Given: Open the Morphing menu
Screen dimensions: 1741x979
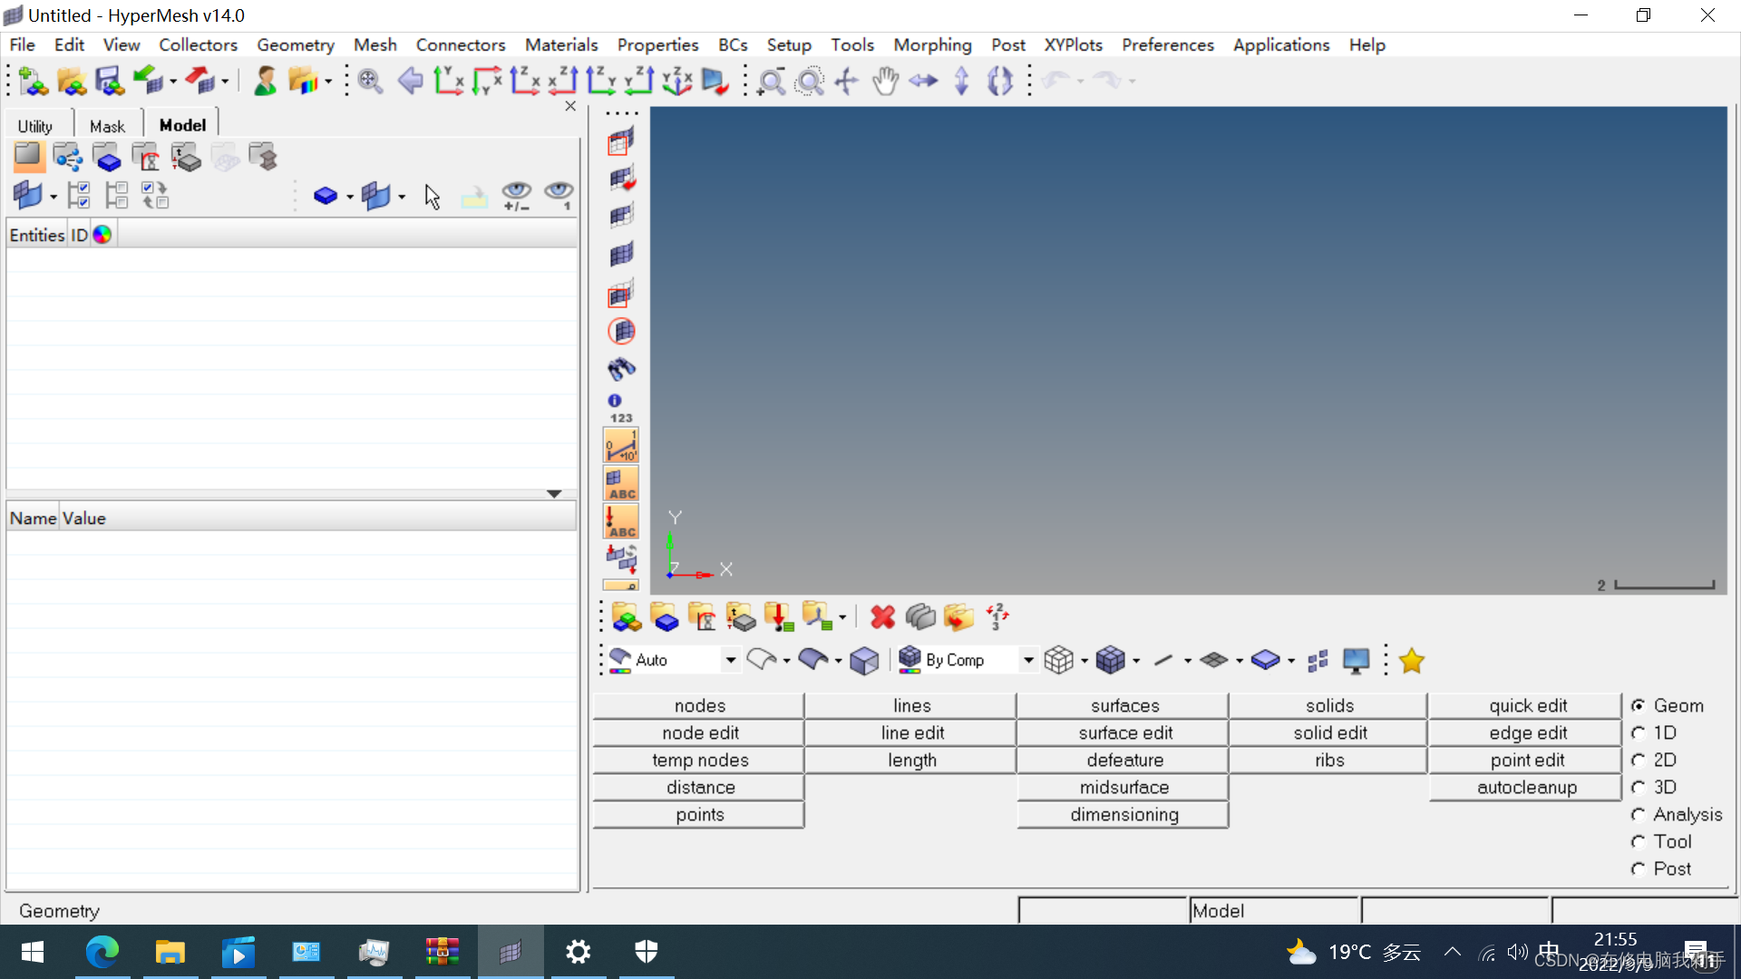Looking at the screenshot, I should coord(931,44).
